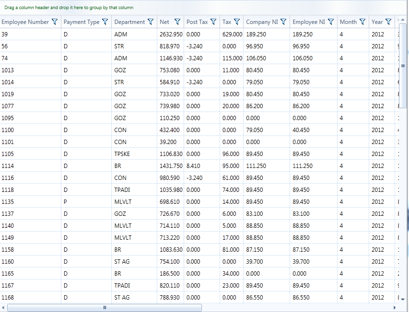The image size is (409, 312).
Task: Open filter for Department column
Action: click(x=151, y=22)
